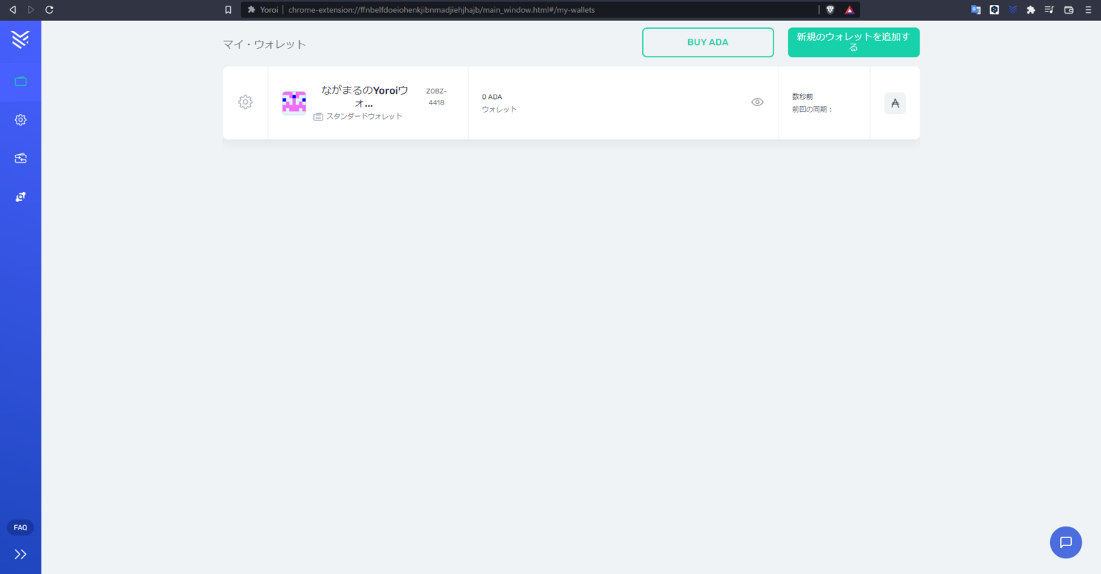Screen dimensions: 1101x574
Task: Reload the page with the refresh icon
Action: point(49,10)
